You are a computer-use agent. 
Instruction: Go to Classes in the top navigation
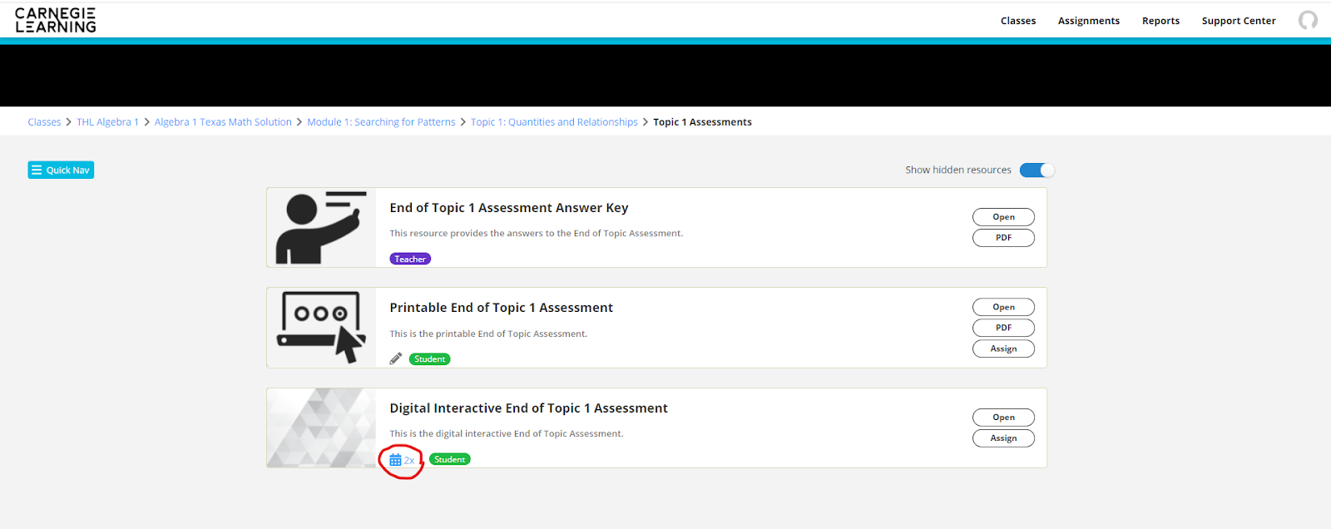coord(1018,21)
